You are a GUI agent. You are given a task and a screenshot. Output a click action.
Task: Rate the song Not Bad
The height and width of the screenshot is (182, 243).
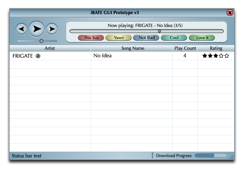(x=146, y=38)
